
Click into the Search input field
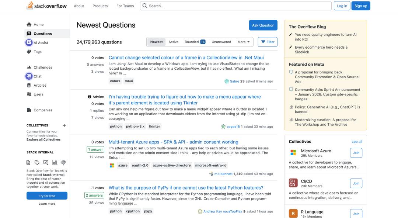(x=236, y=6)
